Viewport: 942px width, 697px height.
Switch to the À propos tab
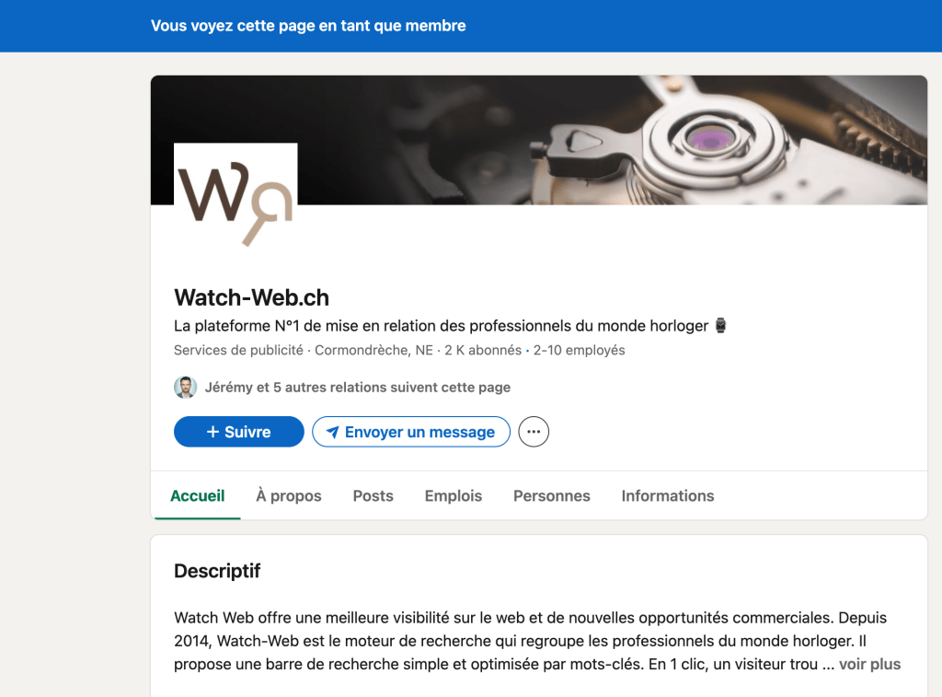coord(288,495)
